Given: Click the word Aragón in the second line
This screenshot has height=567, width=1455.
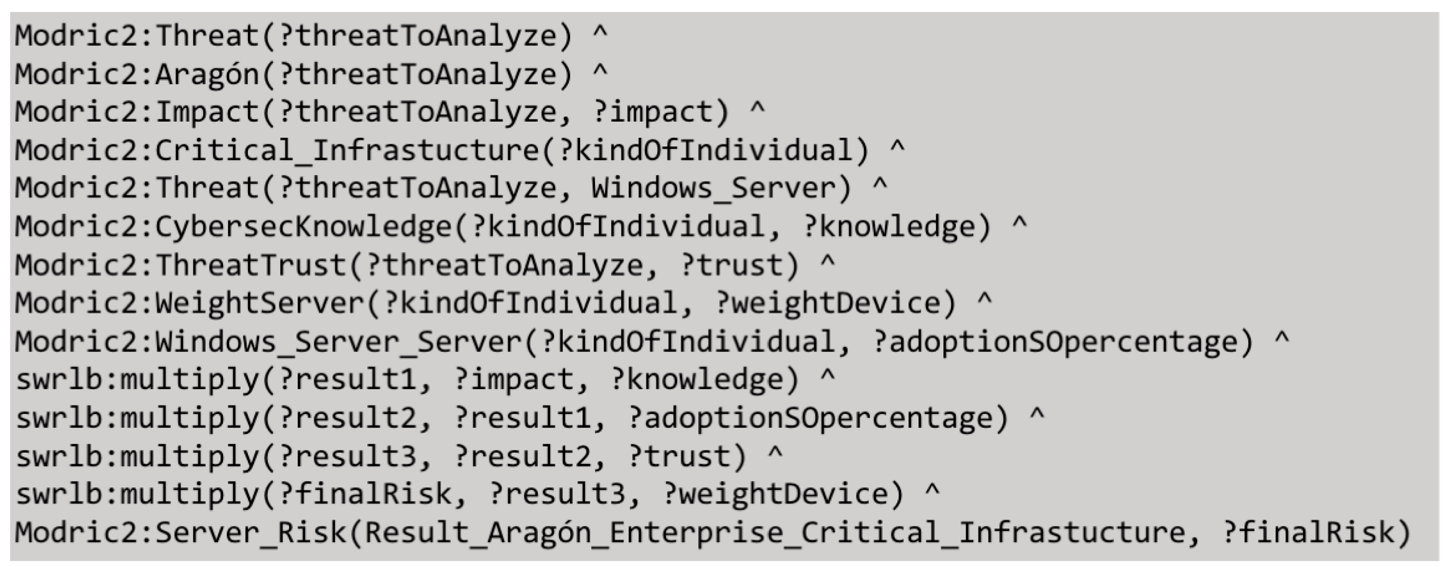Looking at the screenshot, I should 207,75.
